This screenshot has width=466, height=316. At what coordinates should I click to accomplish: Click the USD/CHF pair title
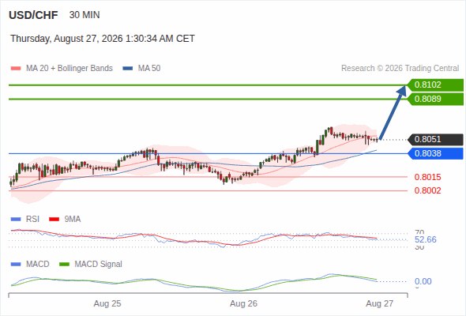point(33,15)
